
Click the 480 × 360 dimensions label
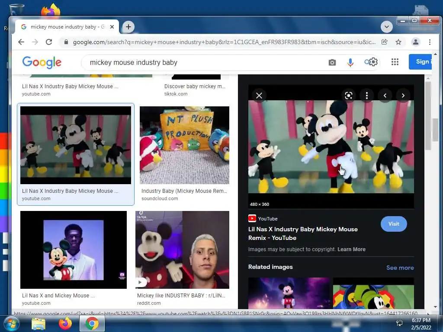coord(260,204)
